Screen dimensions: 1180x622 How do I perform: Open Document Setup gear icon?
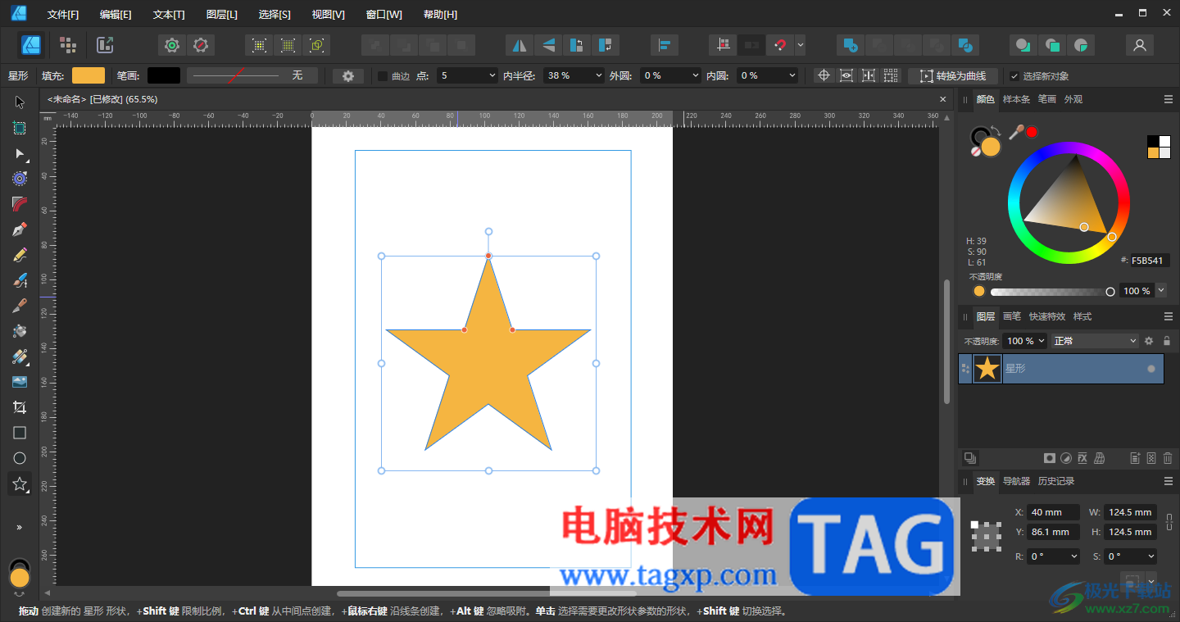[x=171, y=45]
